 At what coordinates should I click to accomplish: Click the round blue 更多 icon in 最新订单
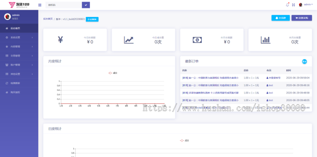click(x=304, y=62)
